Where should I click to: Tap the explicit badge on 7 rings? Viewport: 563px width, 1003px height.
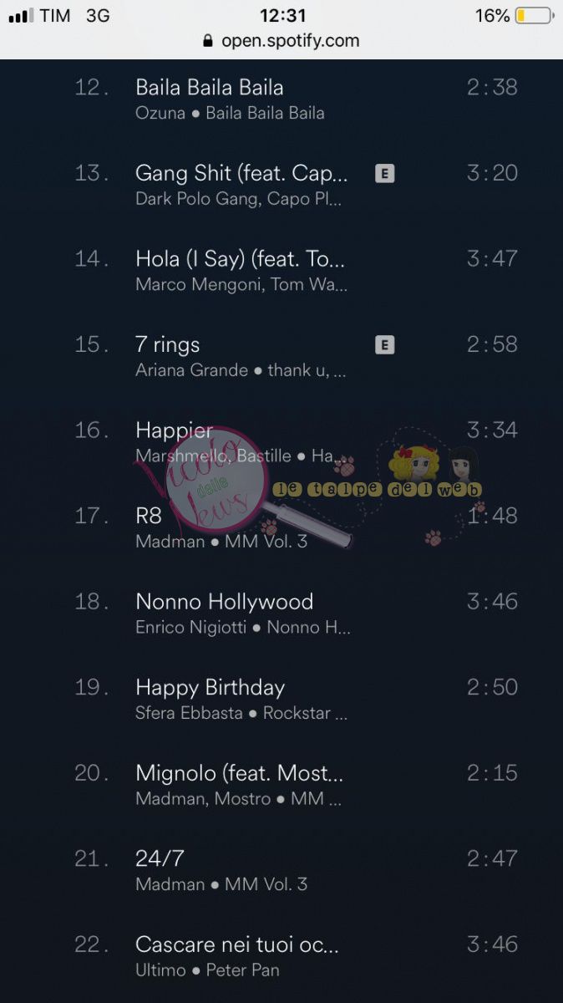[x=384, y=345]
